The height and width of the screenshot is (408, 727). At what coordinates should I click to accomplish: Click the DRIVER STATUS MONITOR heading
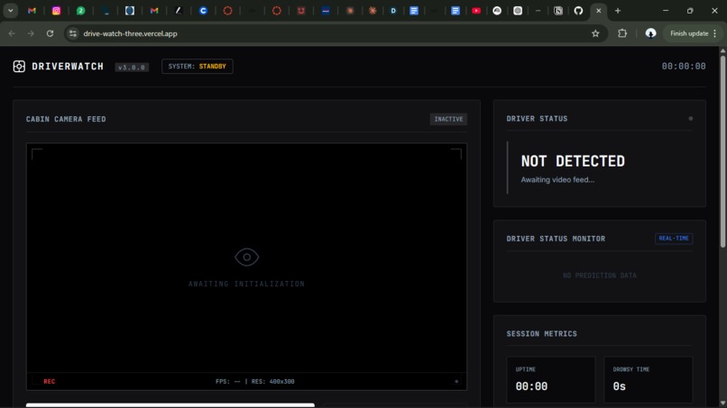point(556,239)
